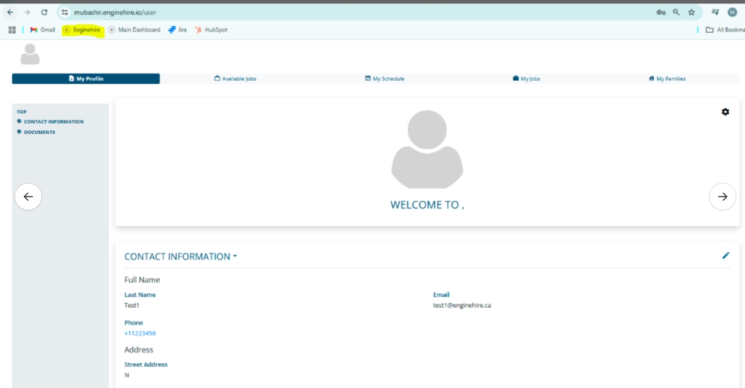This screenshot has height=388, width=745.
Task: Open the HubSpot bookmark
Action: [x=212, y=30]
